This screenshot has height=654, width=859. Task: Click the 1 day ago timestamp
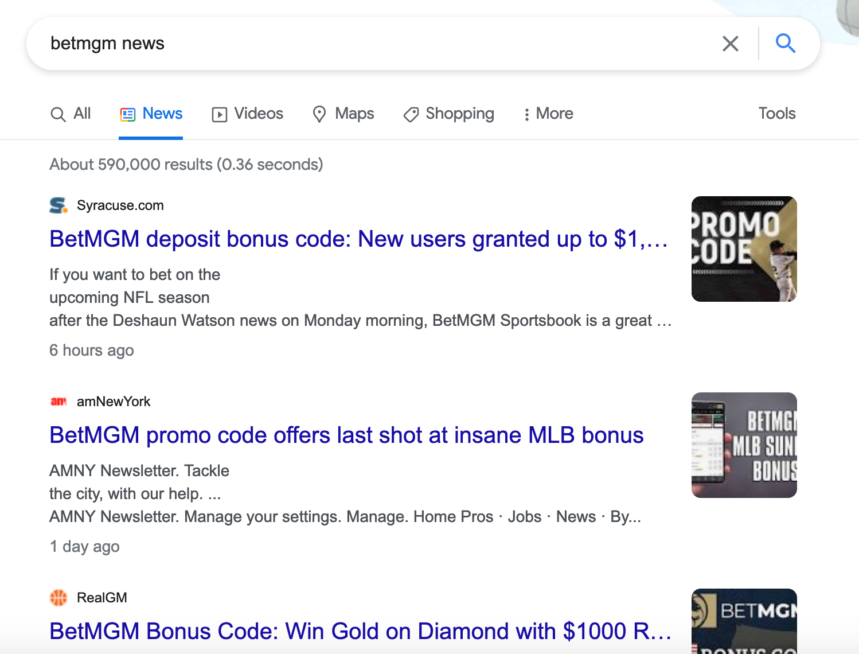coord(85,547)
